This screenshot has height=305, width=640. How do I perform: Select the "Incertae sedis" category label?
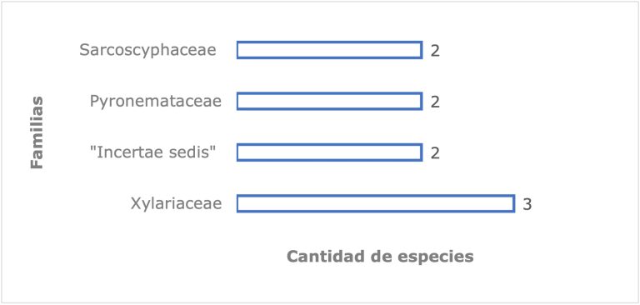[152, 152]
